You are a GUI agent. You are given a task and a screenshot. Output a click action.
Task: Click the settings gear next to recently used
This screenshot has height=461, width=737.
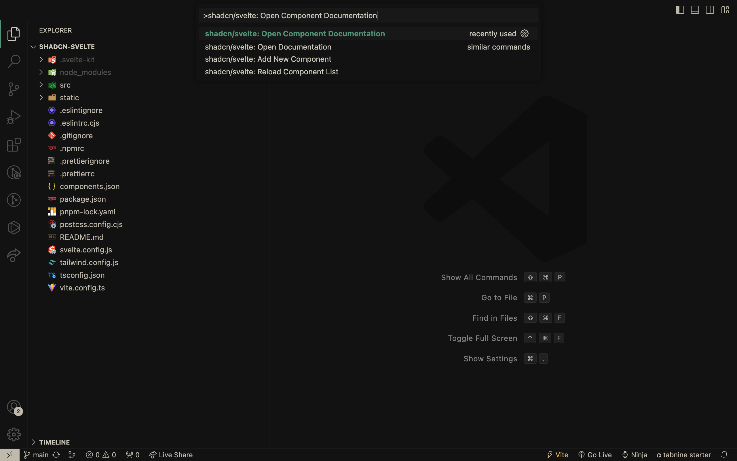point(525,33)
